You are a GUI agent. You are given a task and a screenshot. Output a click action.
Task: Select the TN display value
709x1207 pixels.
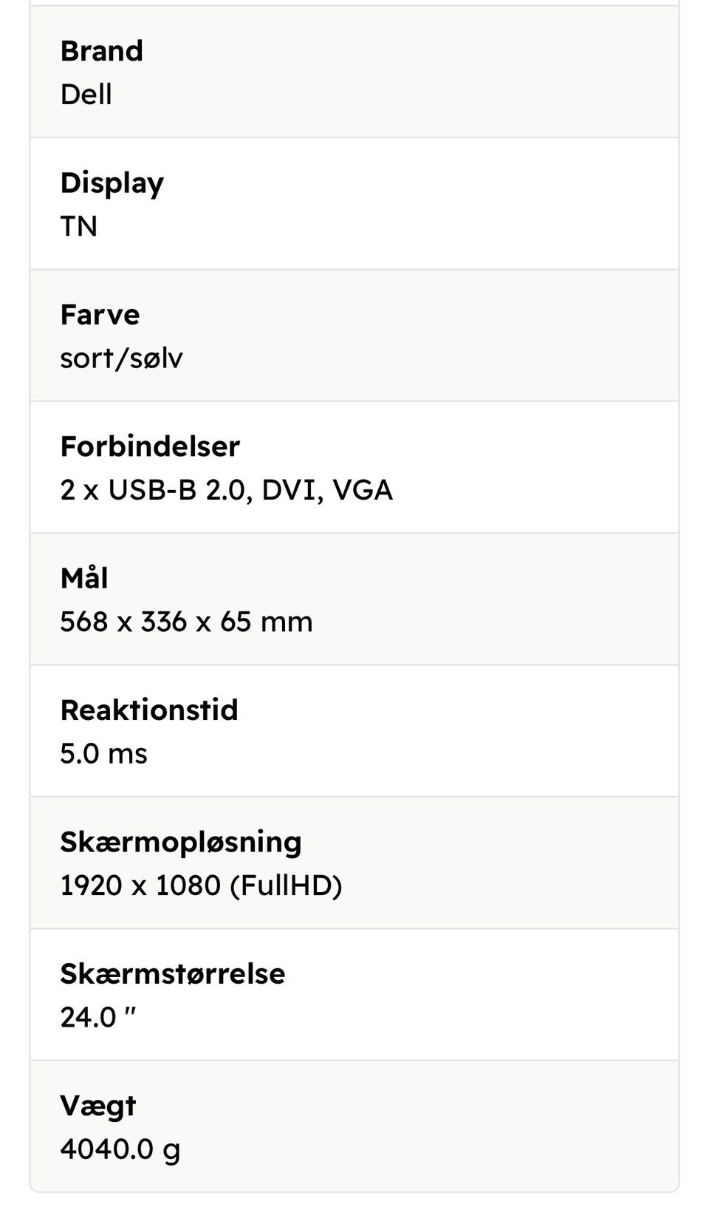79,226
